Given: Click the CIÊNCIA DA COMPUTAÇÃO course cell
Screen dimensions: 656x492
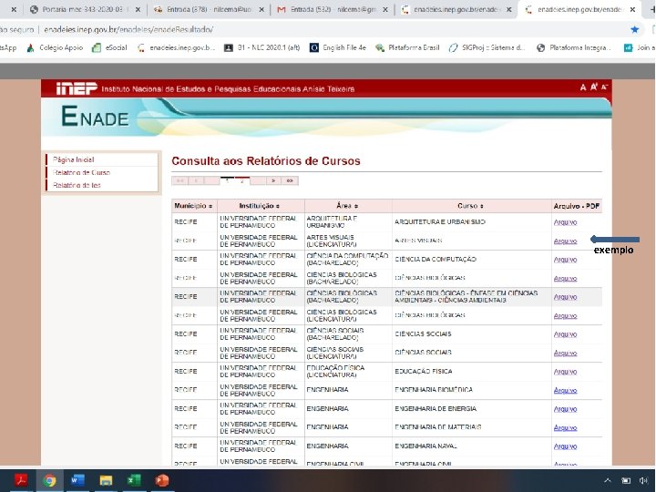Looking at the screenshot, I should [472, 260].
